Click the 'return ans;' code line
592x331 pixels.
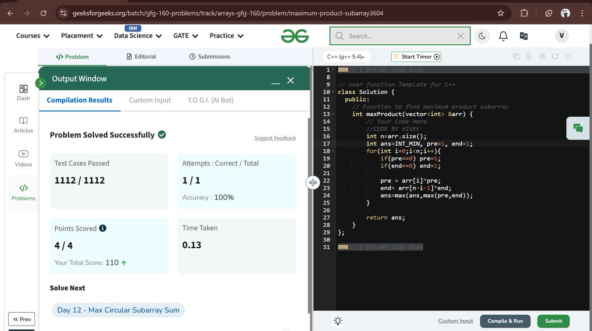(385, 218)
